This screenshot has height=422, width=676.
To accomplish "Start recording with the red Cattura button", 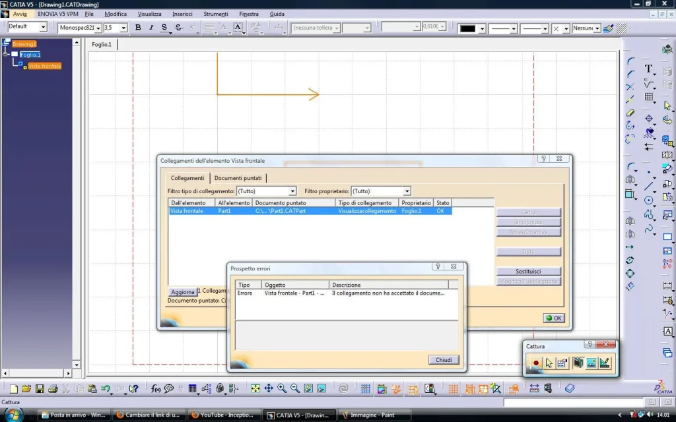I will [x=536, y=363].
